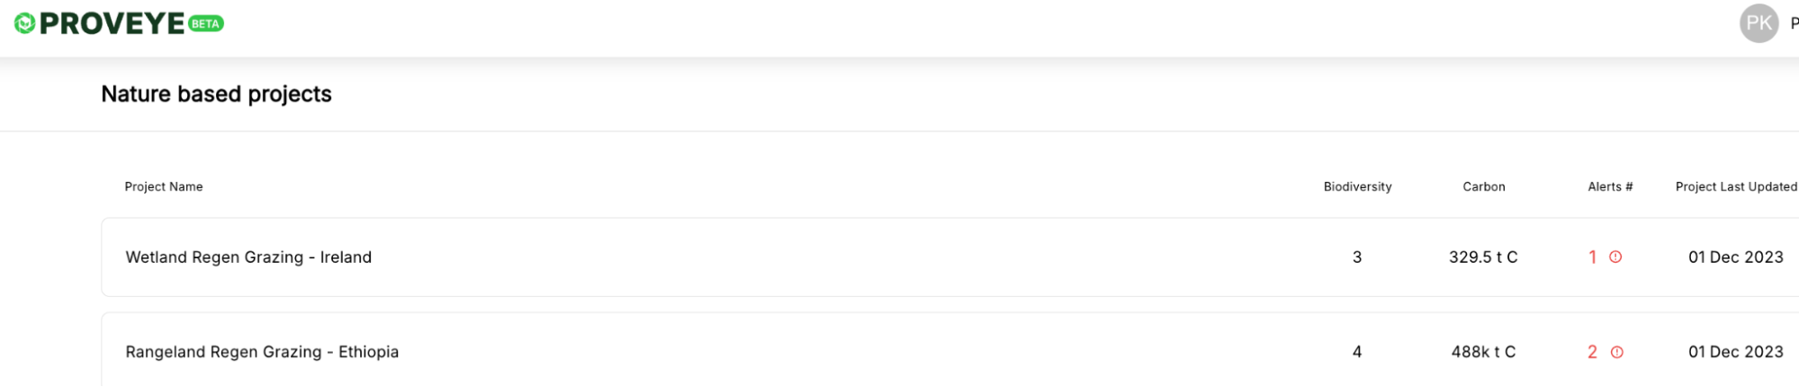The height and width of the screenshot is (387, 1799).
Task: Click alert warning icon for Ethiopia project
Action: point(1616,352)
